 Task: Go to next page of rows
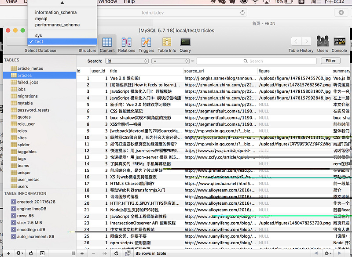(x=339, y=253)
